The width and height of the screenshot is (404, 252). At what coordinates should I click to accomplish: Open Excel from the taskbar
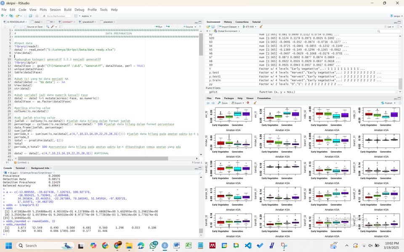tap(189, 246)
